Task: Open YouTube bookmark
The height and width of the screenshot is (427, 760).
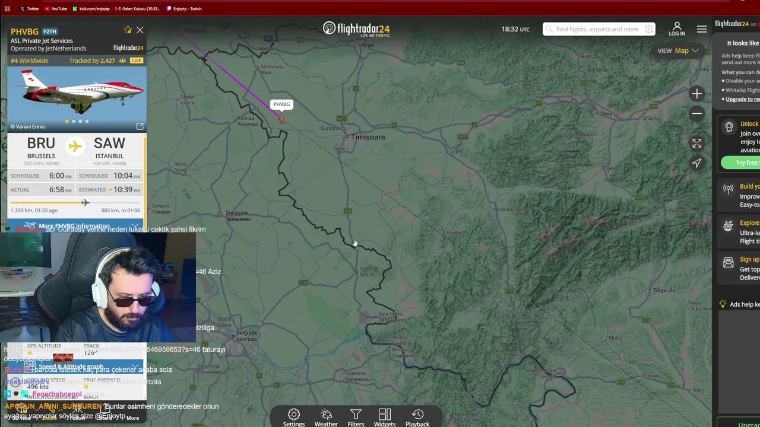Action: click(55, 9)
